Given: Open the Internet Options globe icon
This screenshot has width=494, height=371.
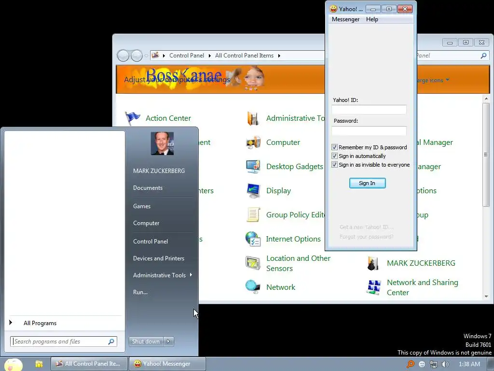Looking at the screenshot, I should tap(253, 239).
